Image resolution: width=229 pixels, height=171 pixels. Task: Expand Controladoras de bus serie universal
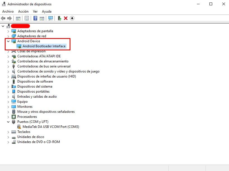pyautogui.click(x=8, y=67)
